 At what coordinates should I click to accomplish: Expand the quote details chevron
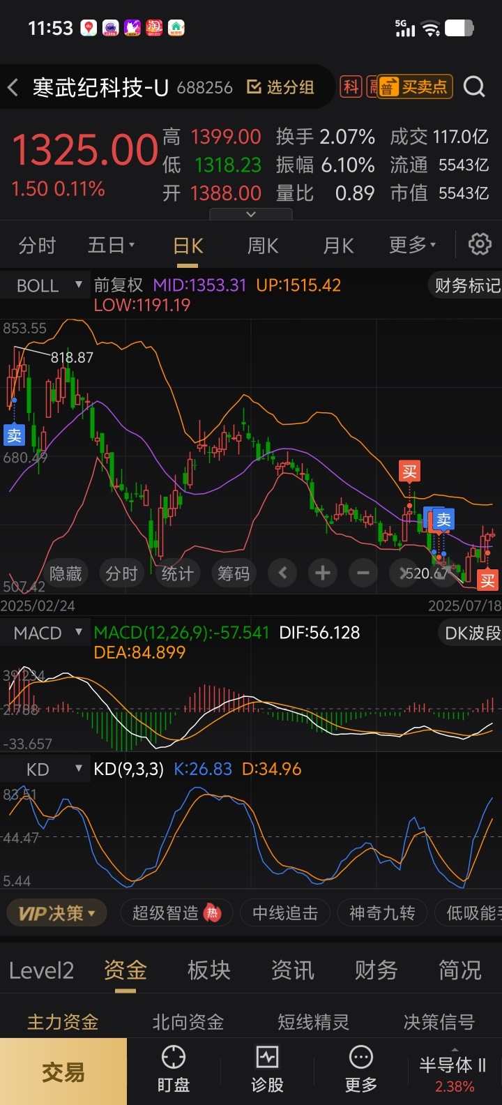(x=251, y=214)
